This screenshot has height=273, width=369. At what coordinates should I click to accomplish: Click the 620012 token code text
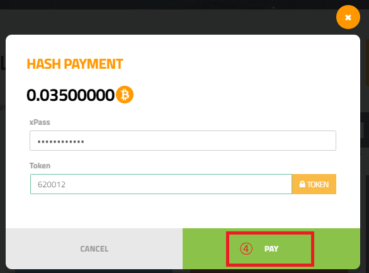coord(52,185)
